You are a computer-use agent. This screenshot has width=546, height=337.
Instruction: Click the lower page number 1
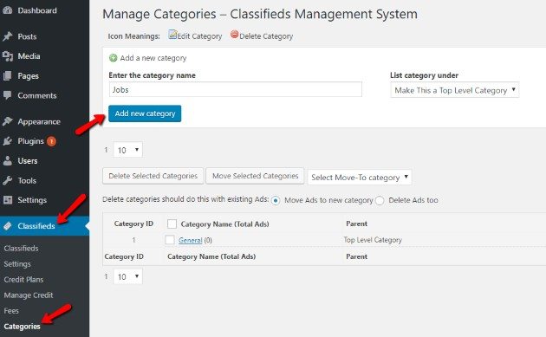coord(106,276)
